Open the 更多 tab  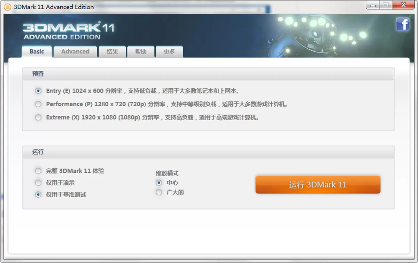click(169, 51)
